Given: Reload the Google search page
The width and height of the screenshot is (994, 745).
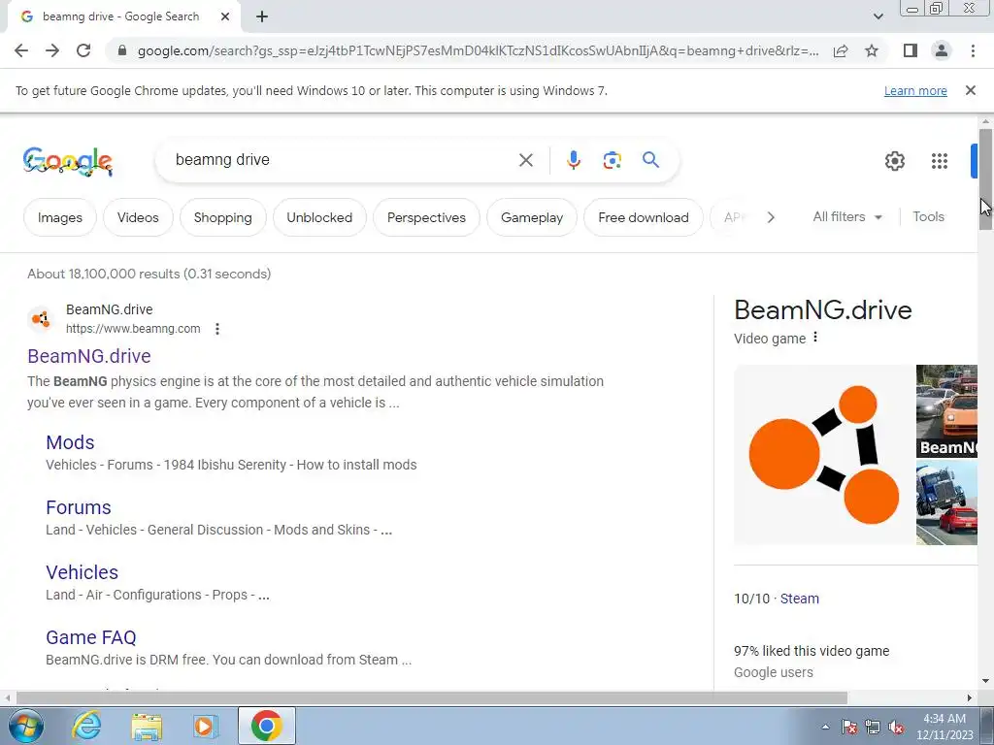Looking at the screenshot, I should 83,50.
